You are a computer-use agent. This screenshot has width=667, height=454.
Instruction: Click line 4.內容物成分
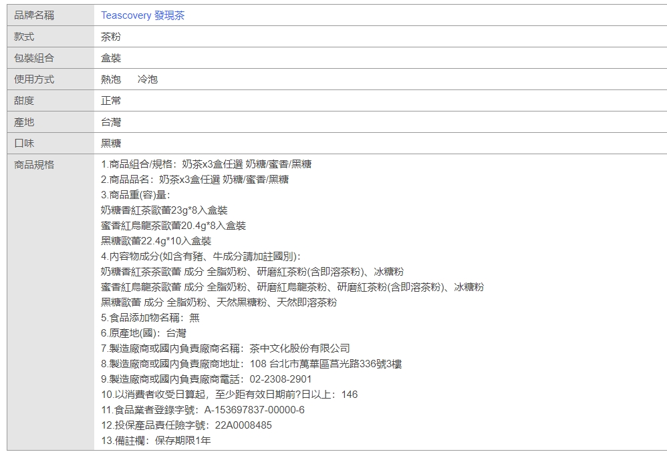coord(201,256)
